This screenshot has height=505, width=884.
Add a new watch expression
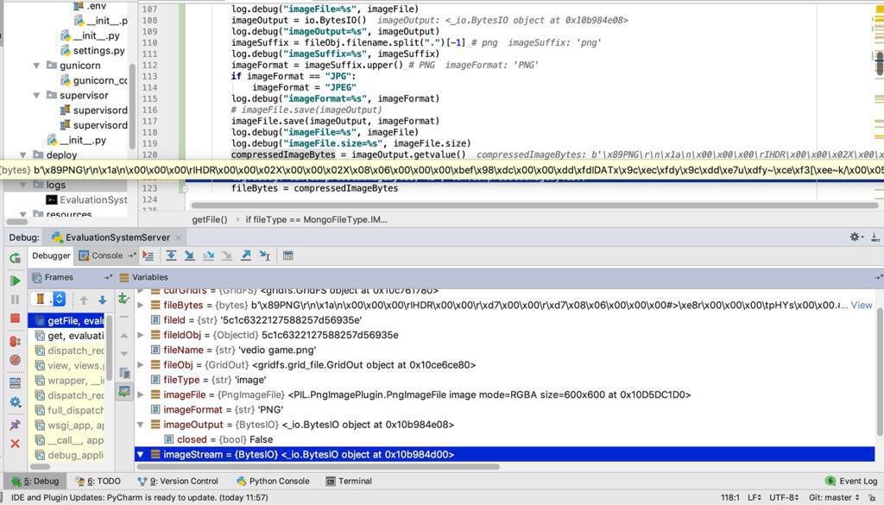(x=124, y=298)
